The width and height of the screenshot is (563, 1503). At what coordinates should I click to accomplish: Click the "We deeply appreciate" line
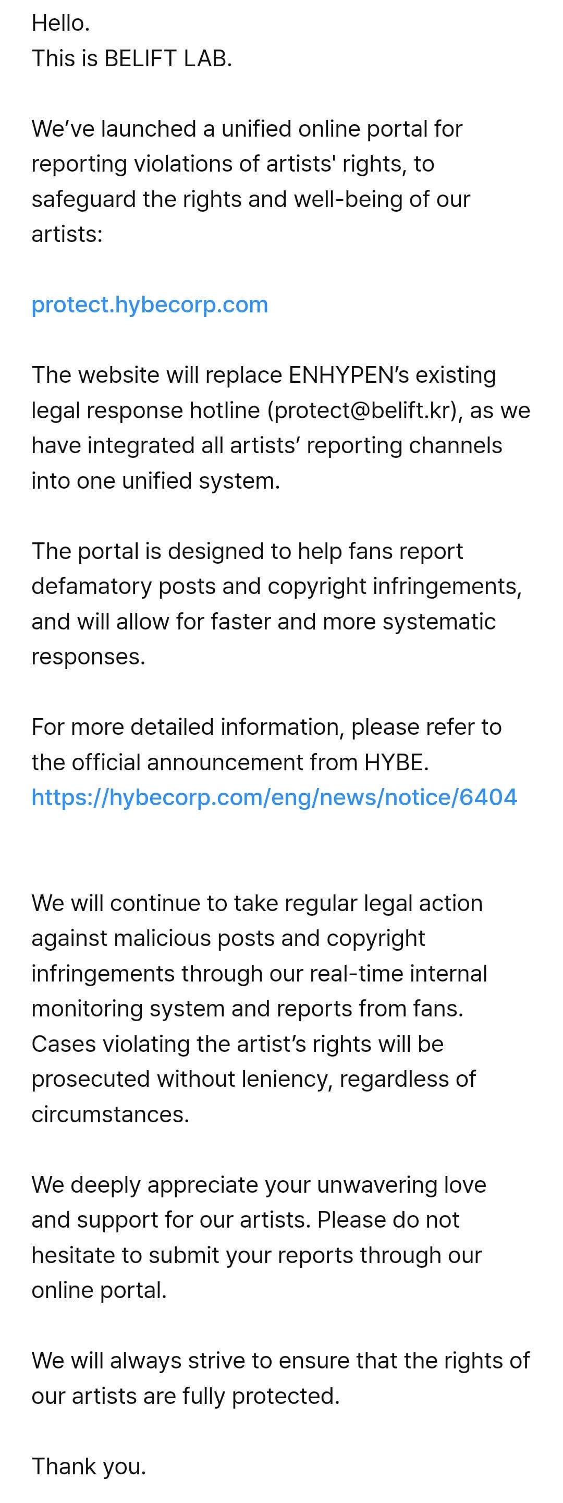tap(259, 1184)
